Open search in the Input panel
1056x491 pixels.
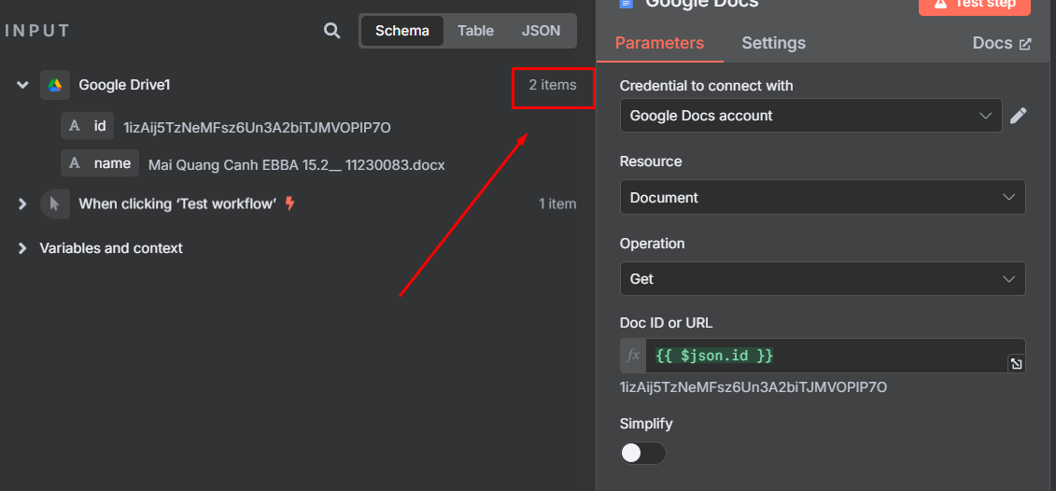click(332, 30)
